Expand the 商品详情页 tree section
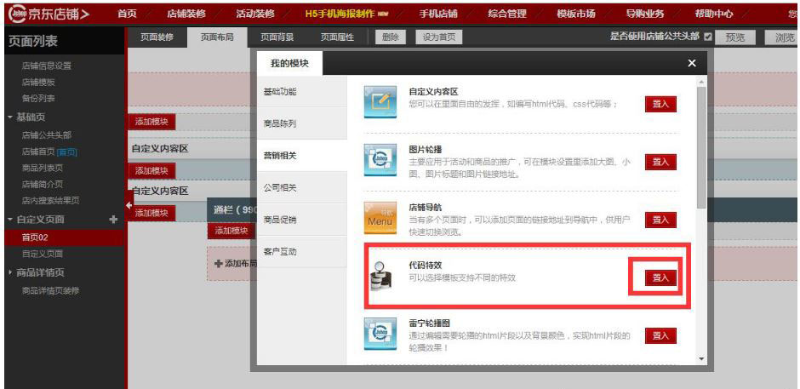 (x=10, y=272)
